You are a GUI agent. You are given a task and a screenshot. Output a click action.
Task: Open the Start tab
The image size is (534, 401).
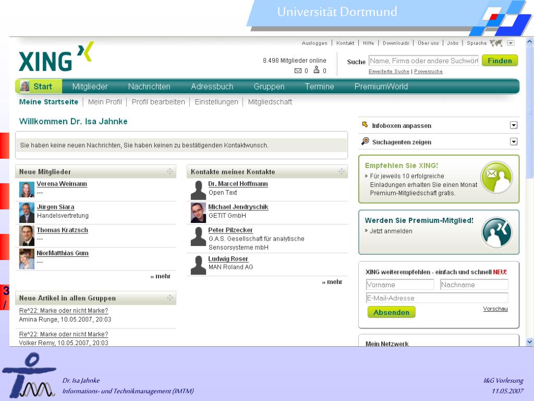(x=39, y=86)
